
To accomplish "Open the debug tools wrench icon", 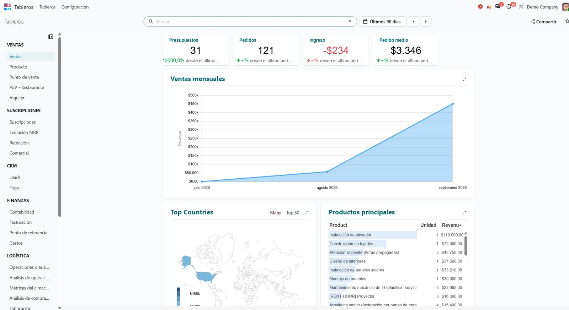I will pos(521,7).
